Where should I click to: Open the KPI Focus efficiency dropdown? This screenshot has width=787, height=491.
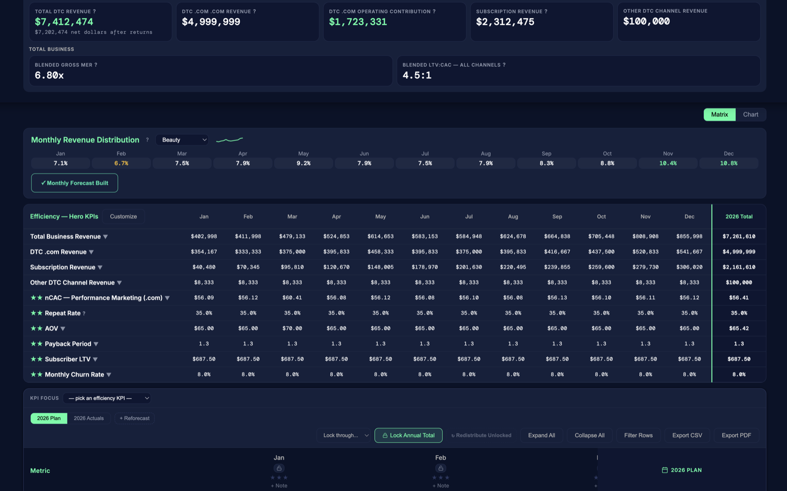(x=107, y=398)
